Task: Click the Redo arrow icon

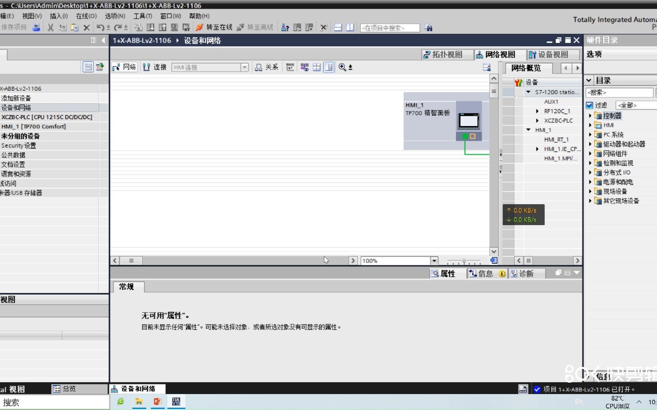Action: coord(118,27)
